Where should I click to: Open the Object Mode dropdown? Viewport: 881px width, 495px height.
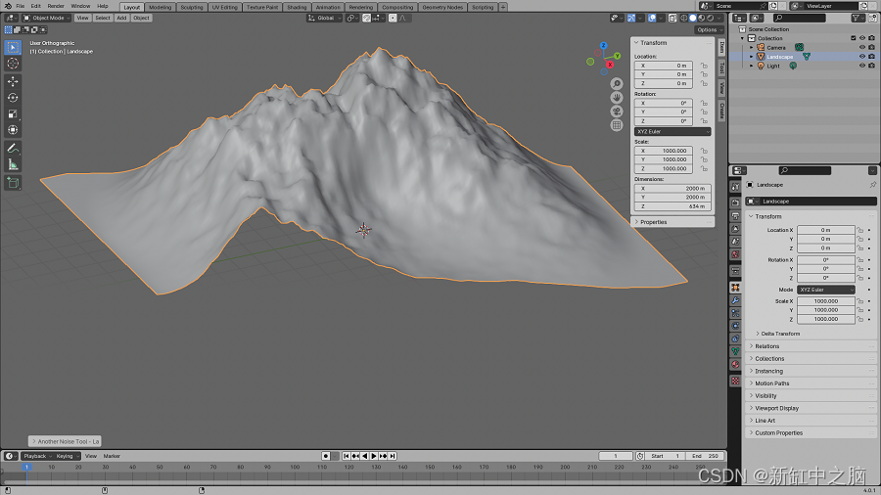[47, 18]
